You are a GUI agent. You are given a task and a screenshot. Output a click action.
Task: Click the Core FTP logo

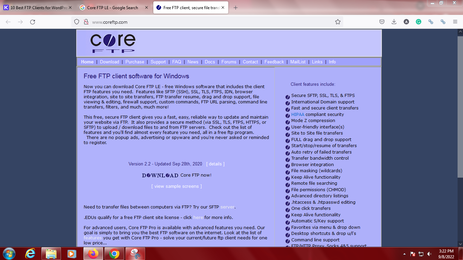tap(113, 43)
